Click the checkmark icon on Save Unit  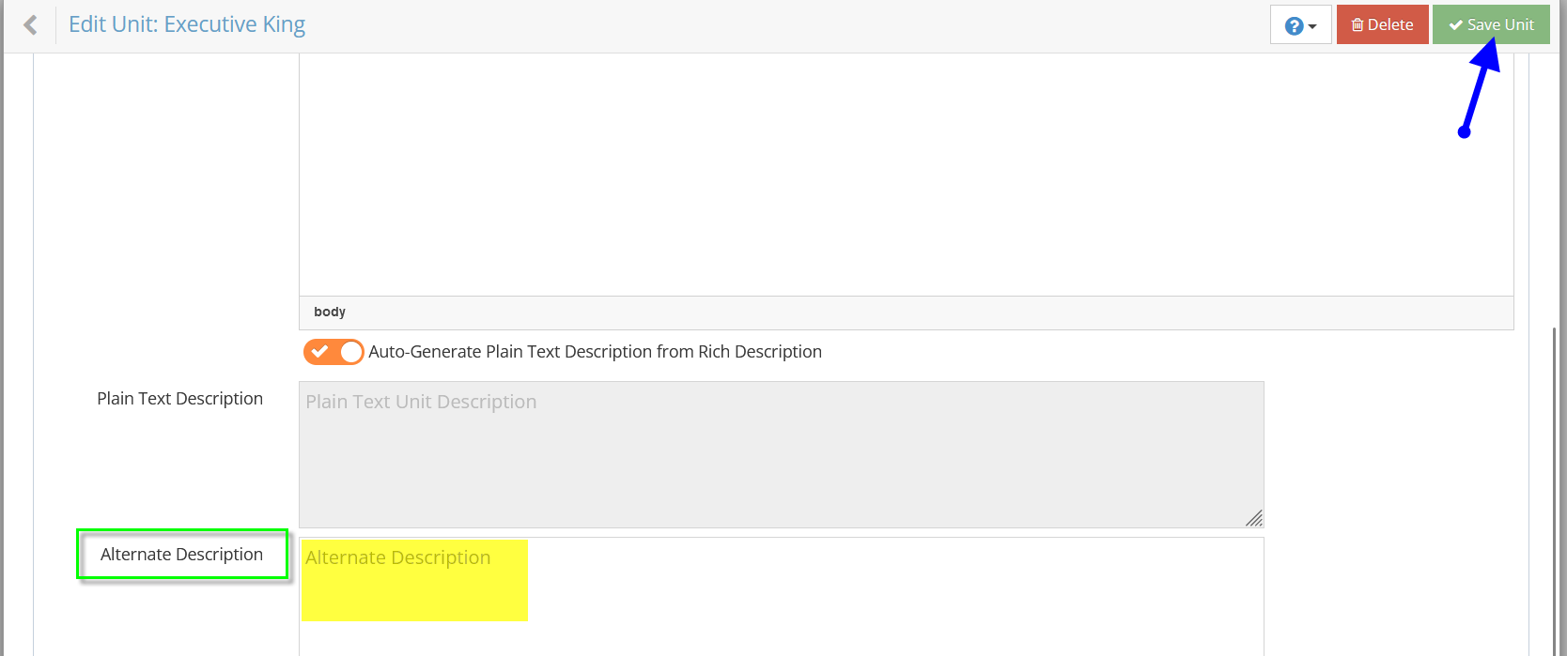tap(1455, 25)
